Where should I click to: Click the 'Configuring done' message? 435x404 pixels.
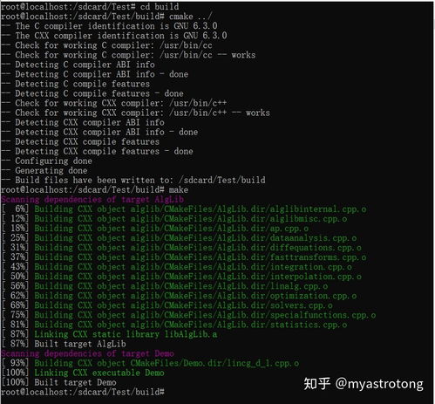tap(53, 161)
